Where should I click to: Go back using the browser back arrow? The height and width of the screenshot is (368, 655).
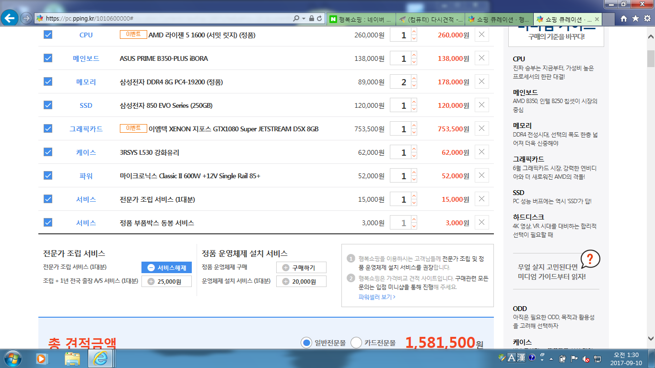[11, 18]
